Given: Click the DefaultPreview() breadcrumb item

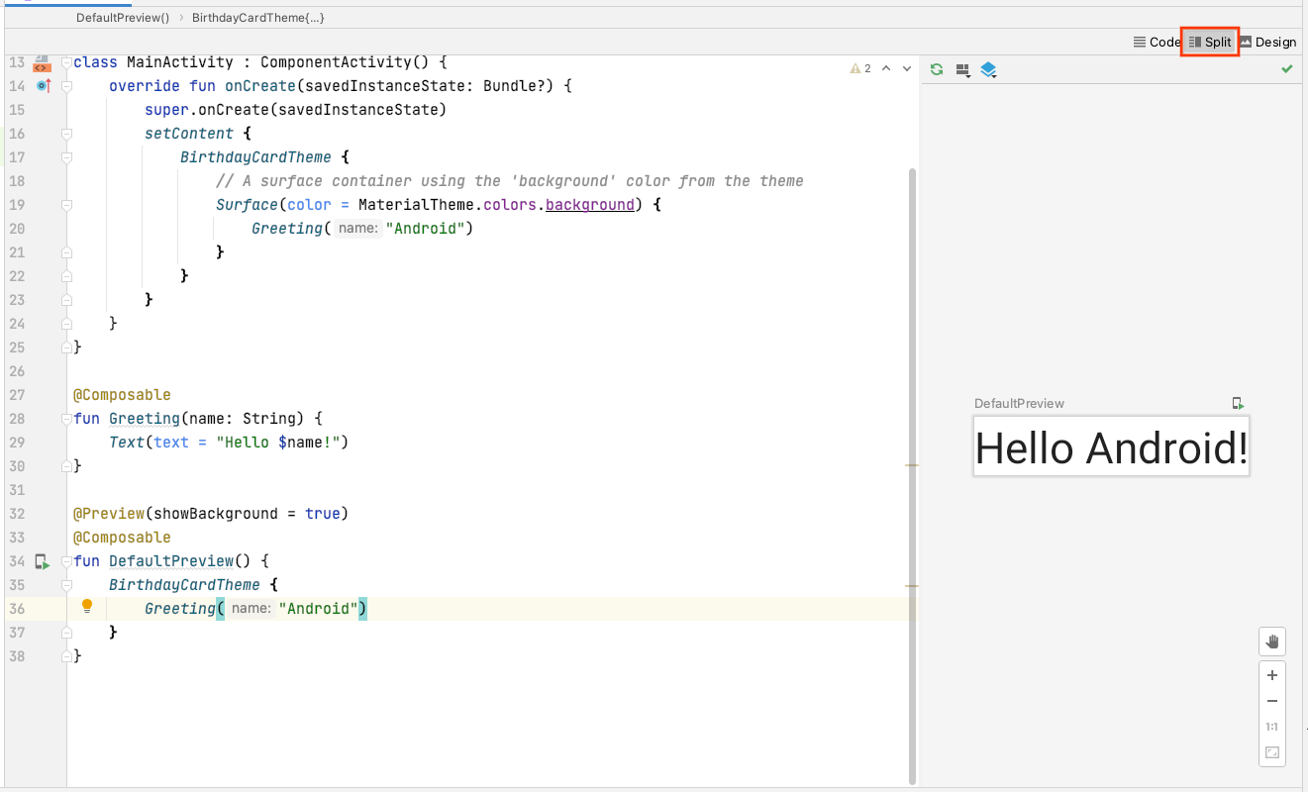Looking at the screenshot, I should (123, 18).
